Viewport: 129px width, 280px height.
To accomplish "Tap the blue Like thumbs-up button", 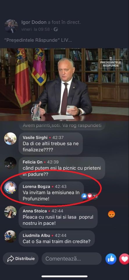I will 111,259.
